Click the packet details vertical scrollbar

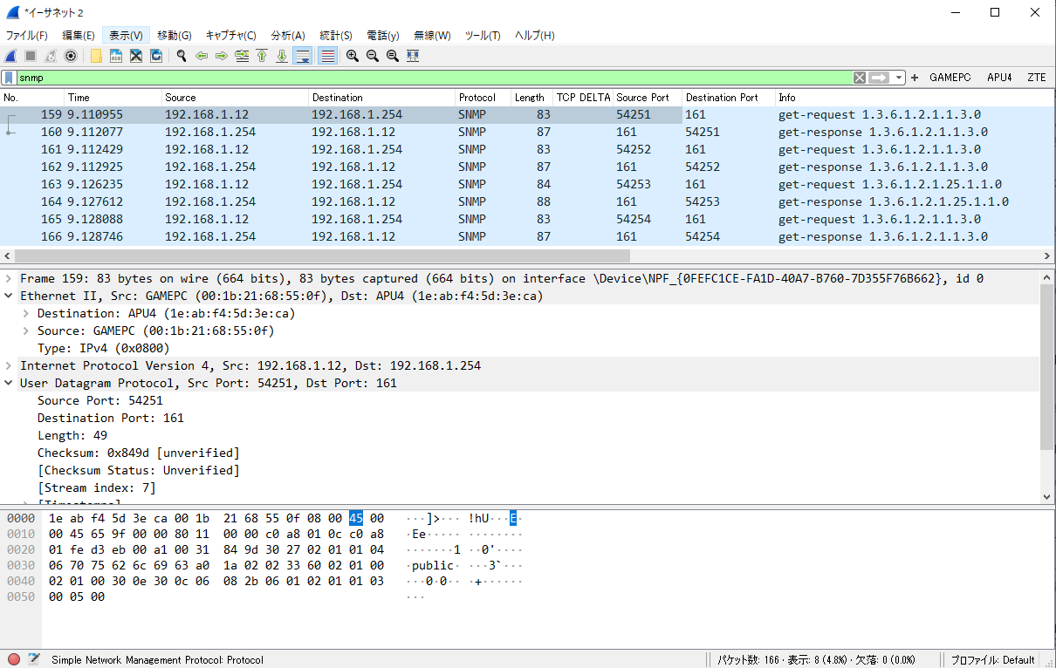1047,366
